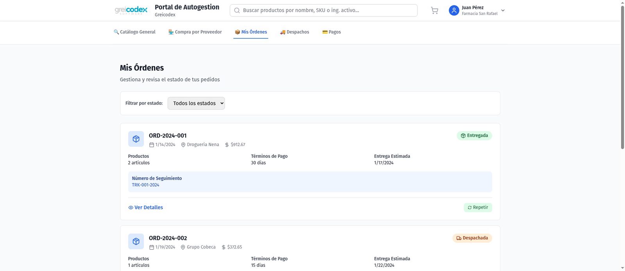This screenshot has width=625, height=271.
Task: Click the Portal de Autogestion title
Action: click(187, 7)
